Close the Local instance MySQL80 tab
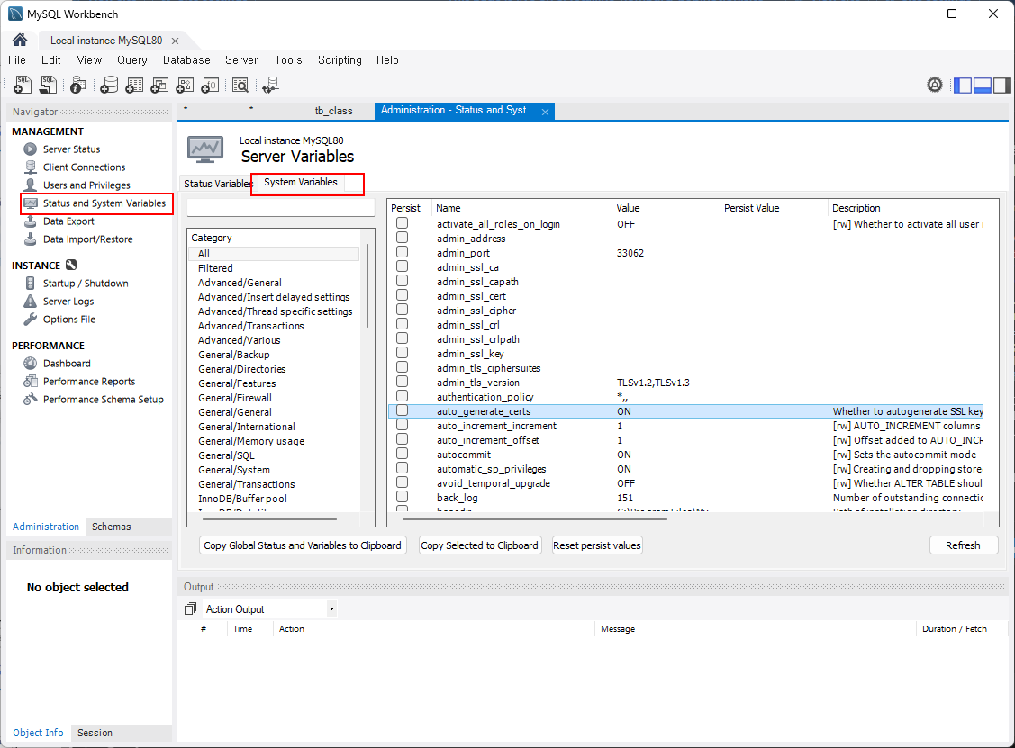Image resolution: width=1015 pixels, height=748 pixels. coord(175,41)
